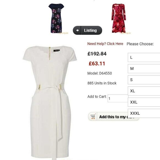Click the main white dress image
Image resolution: width=160 pixels, height=160 pixels.
[50, 102]
